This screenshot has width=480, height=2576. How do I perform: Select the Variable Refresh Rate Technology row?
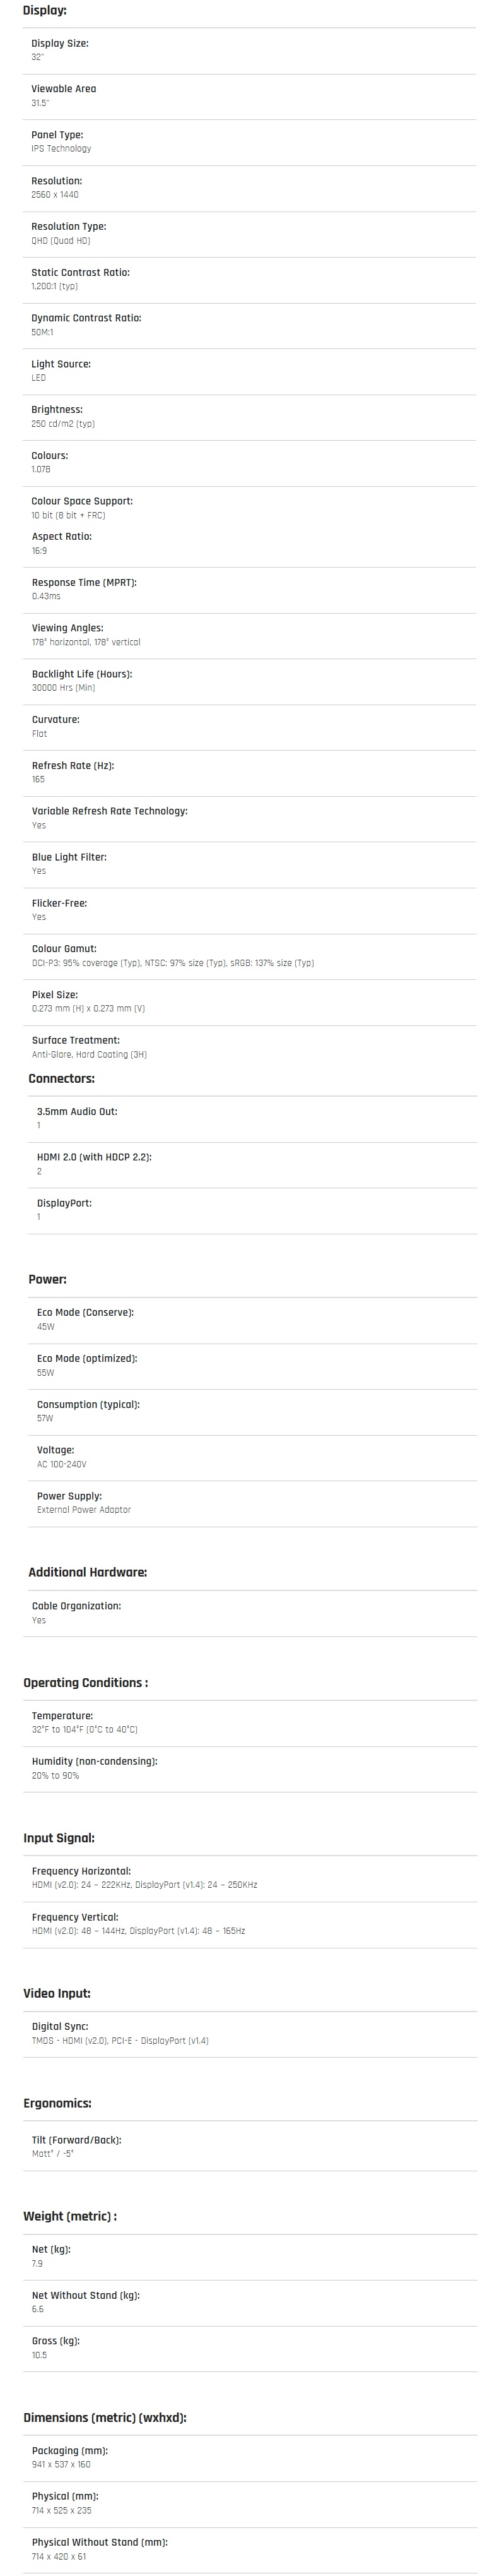(x=250, y=818)
